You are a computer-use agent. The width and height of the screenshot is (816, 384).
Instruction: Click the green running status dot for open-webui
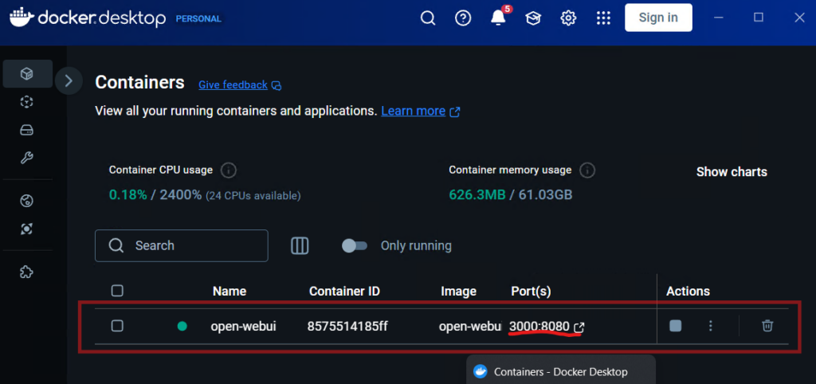click(182, 327)
